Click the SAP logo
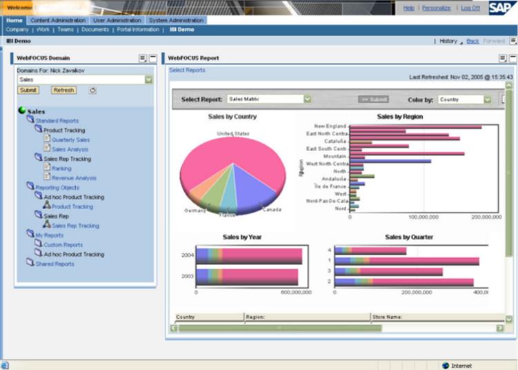Screen dimensions: 518x370 pyautogui.click(x=501, y=8)
